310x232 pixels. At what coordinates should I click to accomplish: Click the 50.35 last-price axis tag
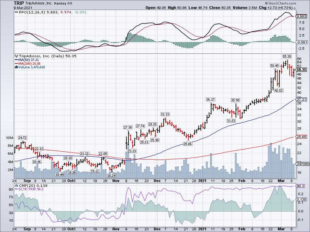click(302, 70)
